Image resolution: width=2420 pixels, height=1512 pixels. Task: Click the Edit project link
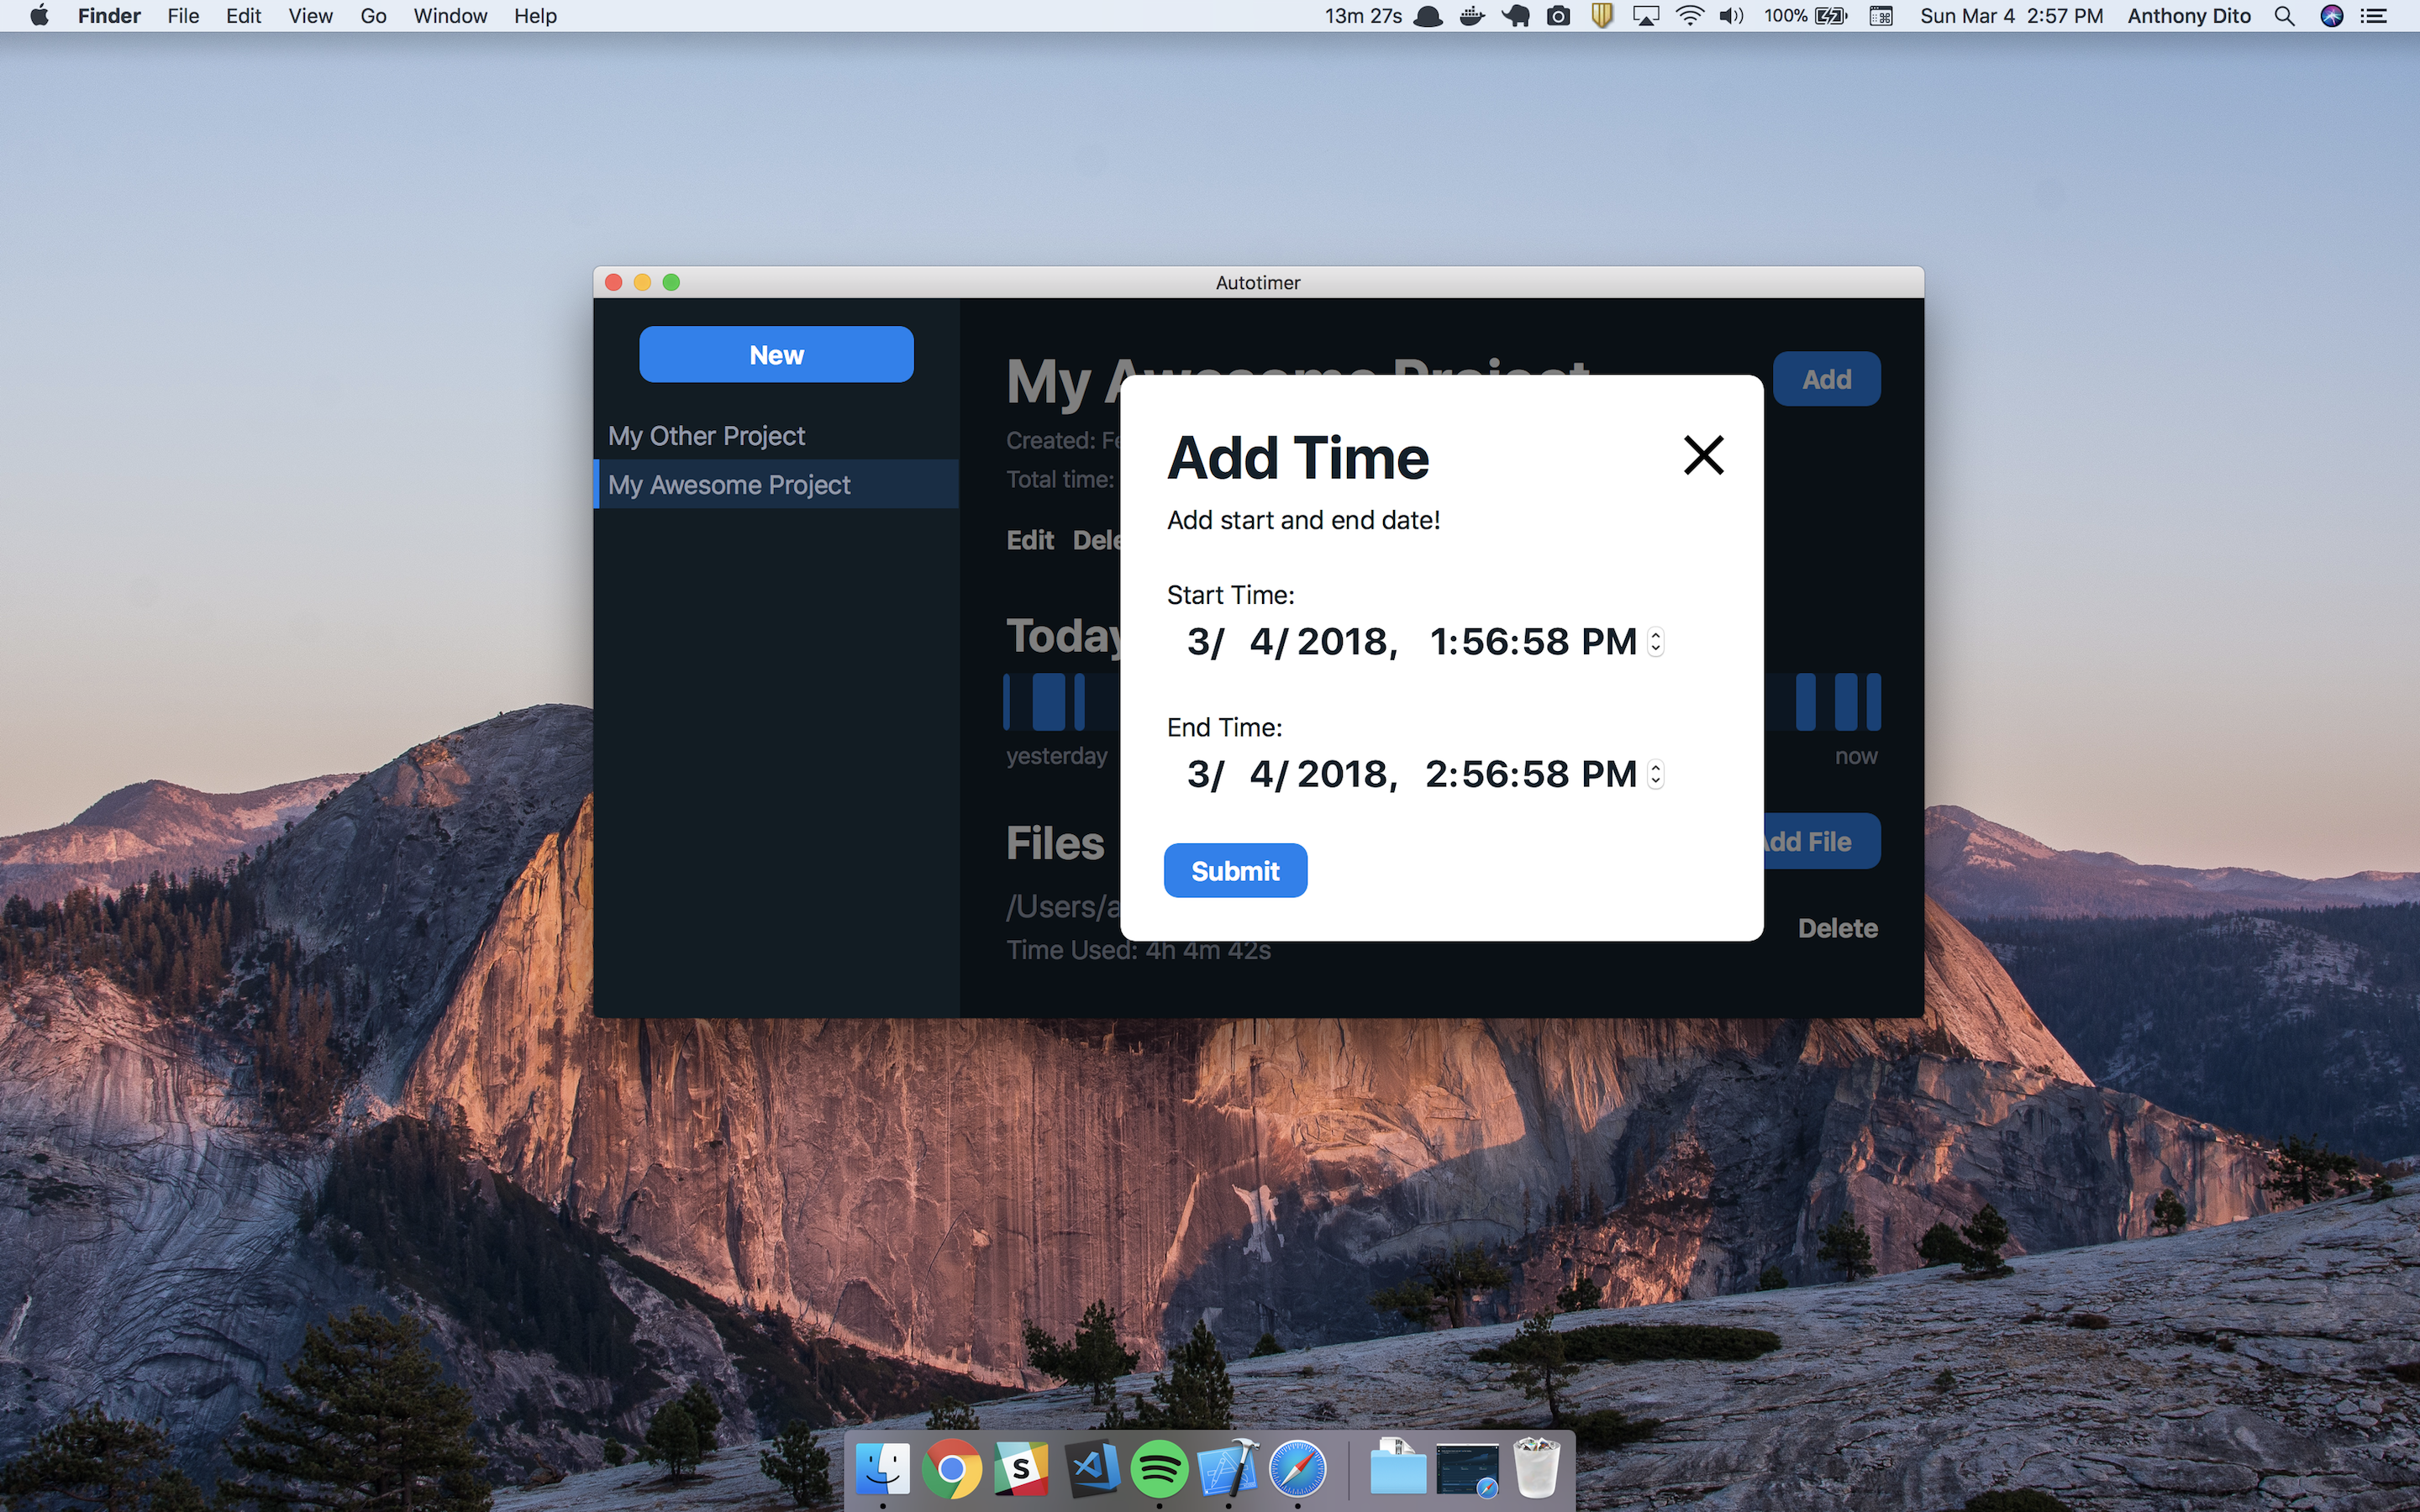tap(1030, 540)
